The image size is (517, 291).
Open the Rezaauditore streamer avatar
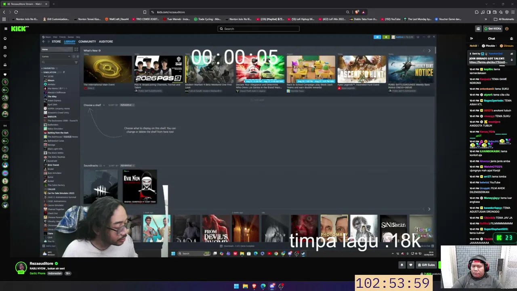pos(21,268)
